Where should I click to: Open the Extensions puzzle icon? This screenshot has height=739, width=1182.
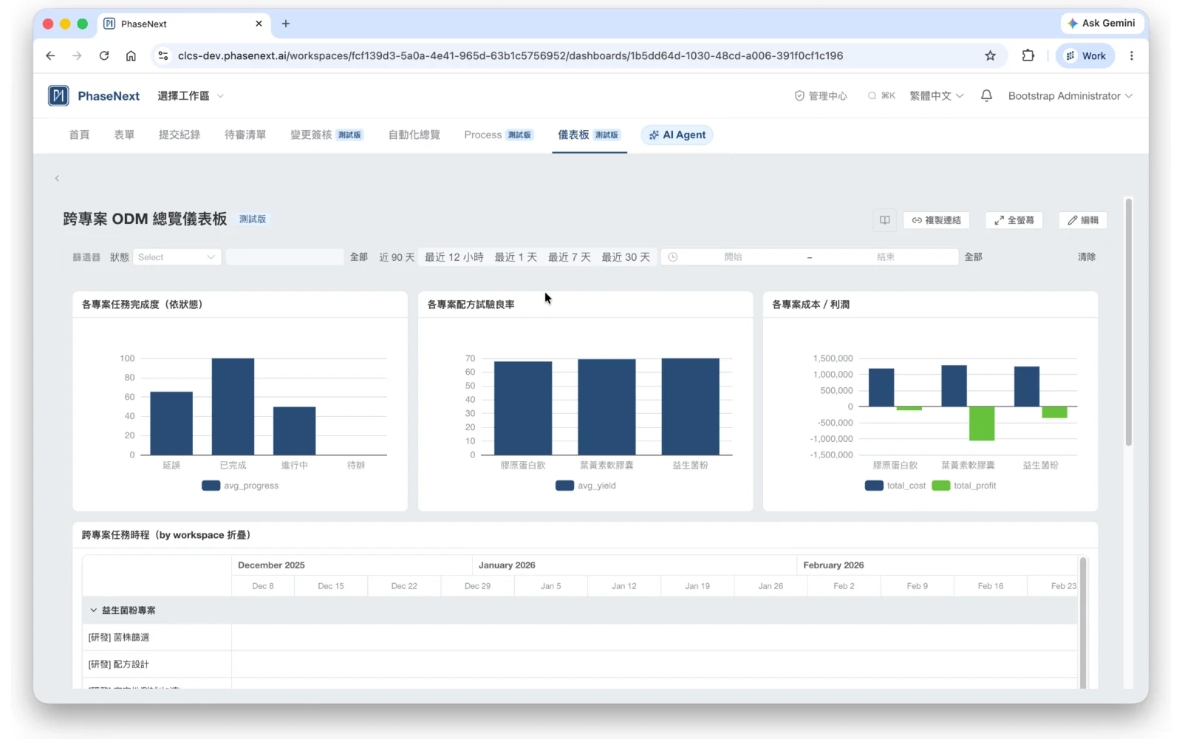[x=1028, y=55]
